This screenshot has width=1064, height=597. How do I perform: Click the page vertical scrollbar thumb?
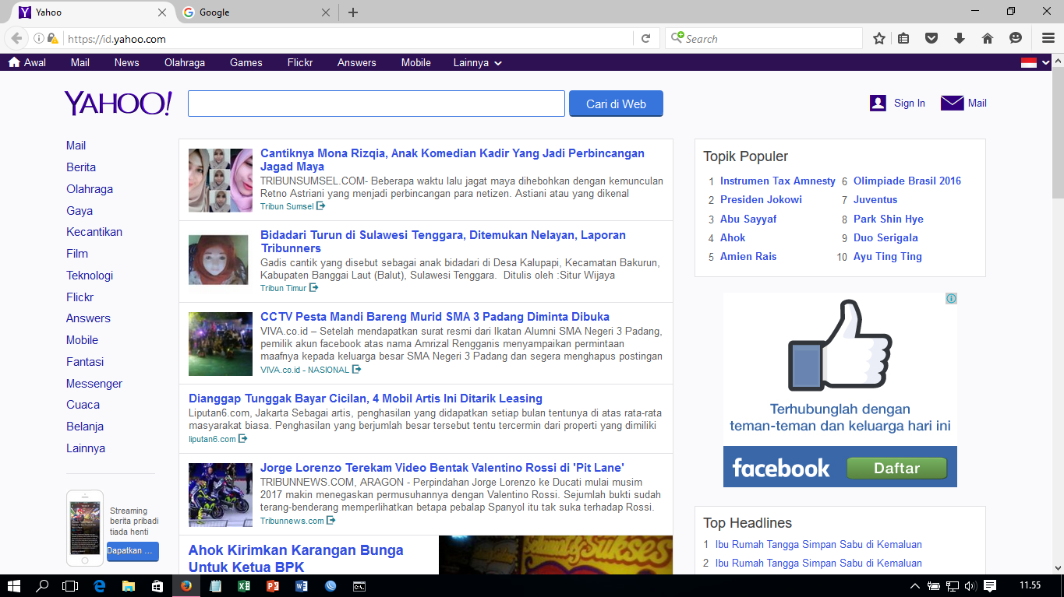pos(1058,132)
